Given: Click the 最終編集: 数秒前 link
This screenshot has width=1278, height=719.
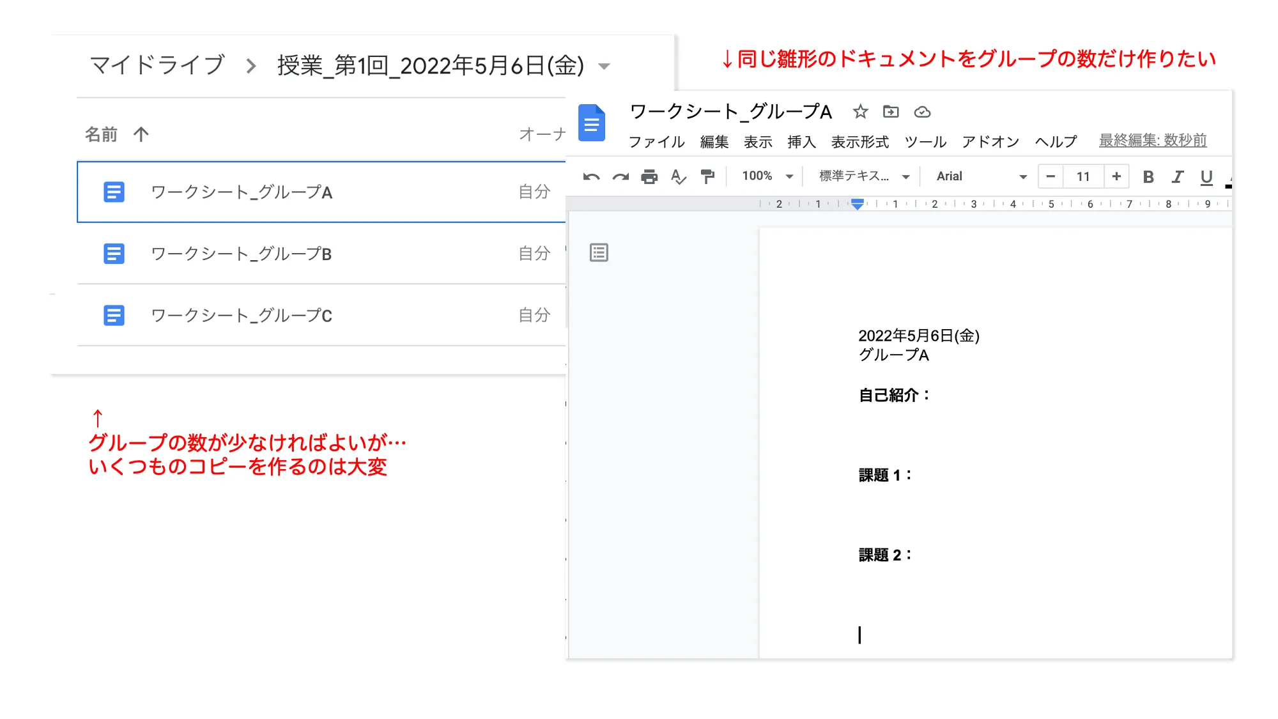Looking at the screenshot, I should click(x=1152, y=141).
